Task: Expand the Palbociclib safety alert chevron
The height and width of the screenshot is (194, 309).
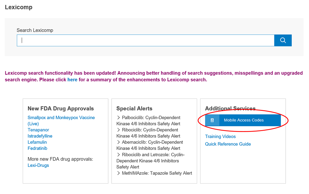Action: click(119, 117)
